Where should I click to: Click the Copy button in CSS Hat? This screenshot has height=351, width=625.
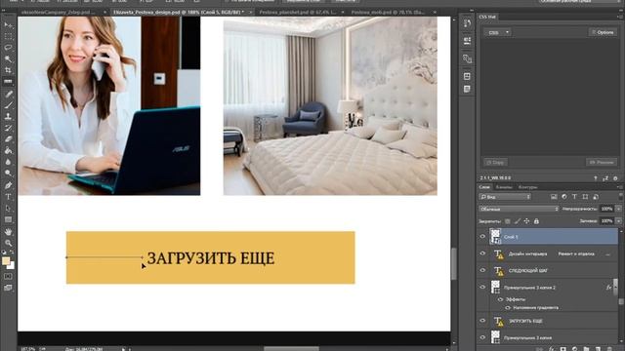tap(495, 163)
